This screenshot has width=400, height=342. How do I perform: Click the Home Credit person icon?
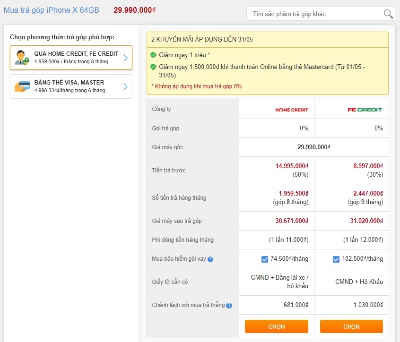point(22,58)
